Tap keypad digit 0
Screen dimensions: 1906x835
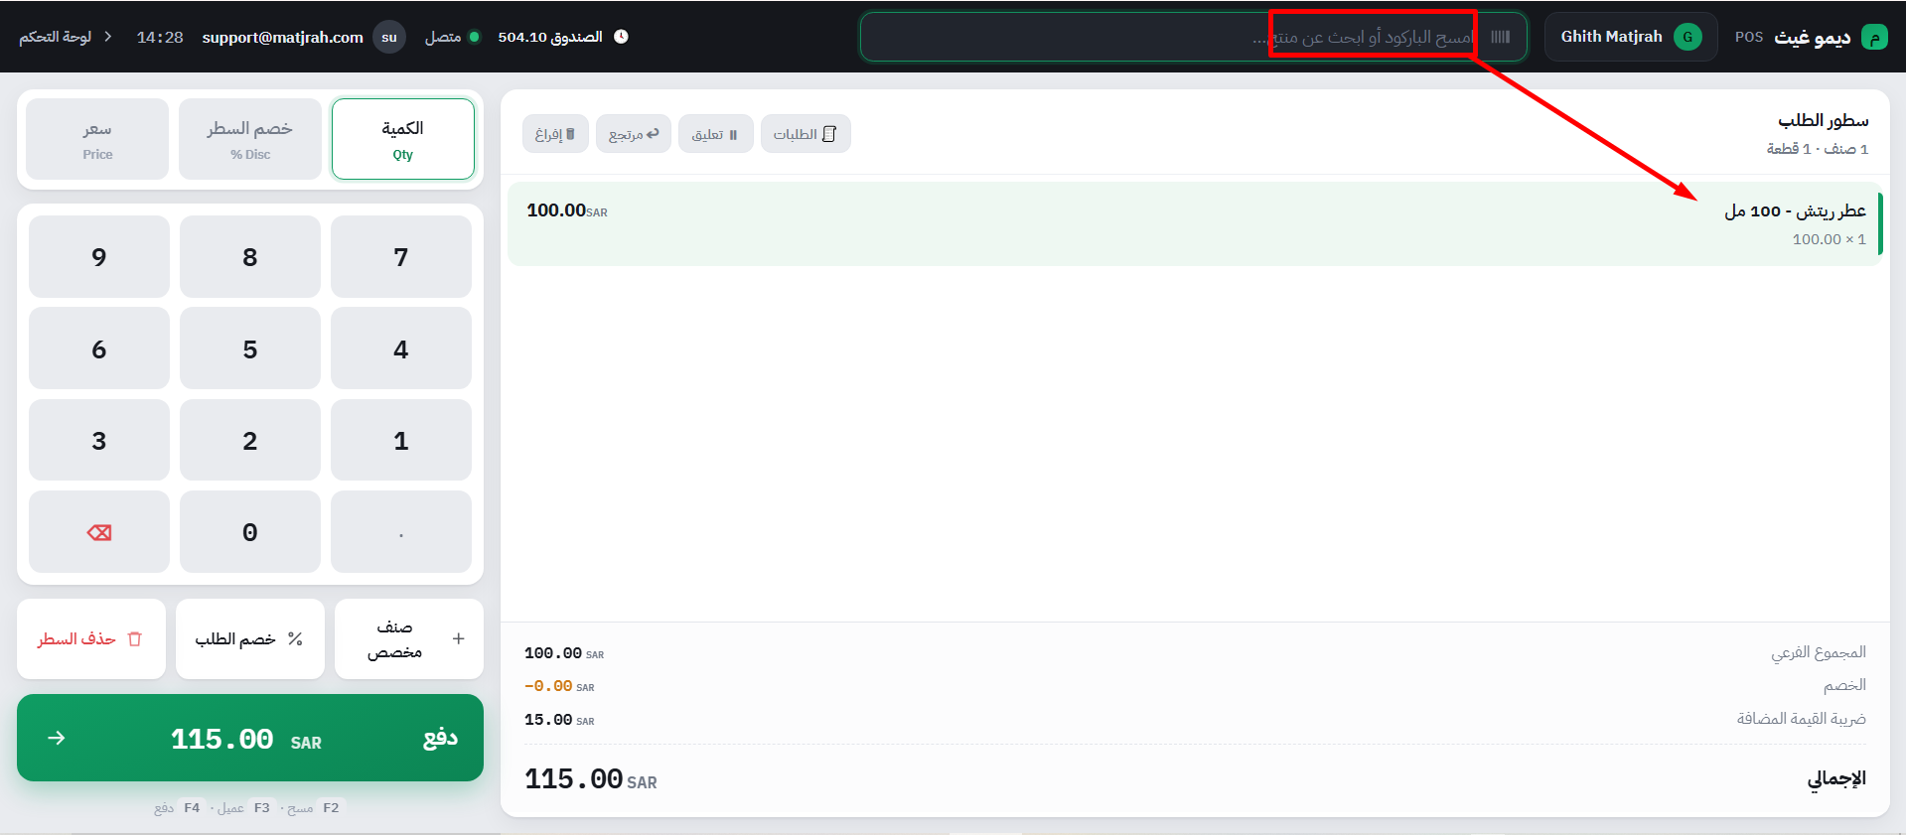[250, 532]
